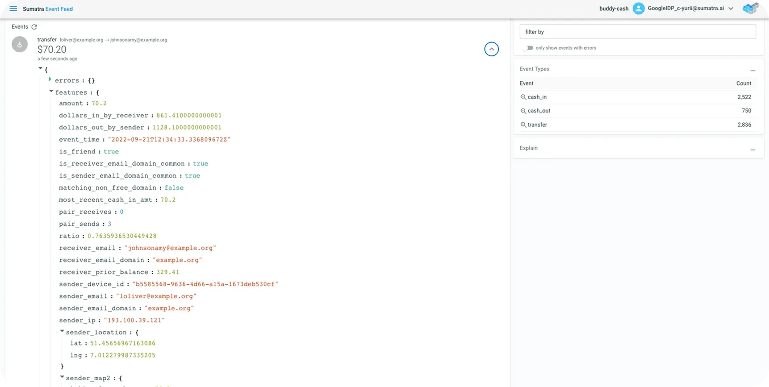Collapse the sender_location node
The image size is (769, 387).
(62, 331)
